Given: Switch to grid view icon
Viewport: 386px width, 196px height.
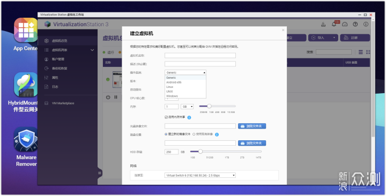Looking at the screenshot, I should [368, 52].
